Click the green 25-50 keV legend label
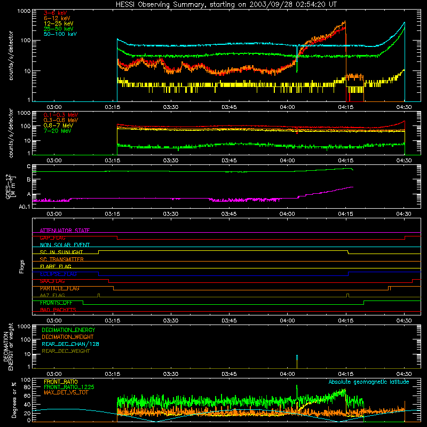The width and height of the screenshot is (427, 427). pyautogui.click(x=59, y=29)
